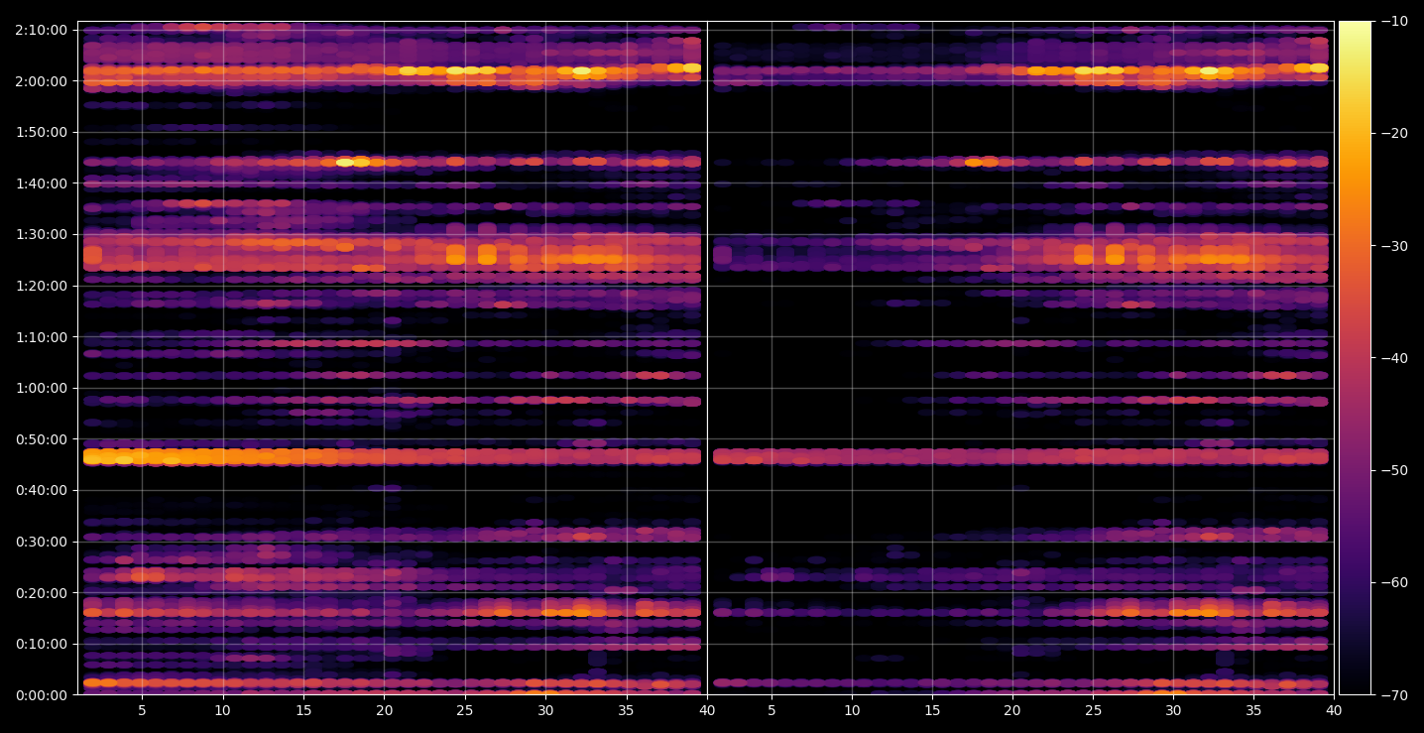
Task: Click the 0:20:00 y-axis tick label
Action: click(41, 593)
